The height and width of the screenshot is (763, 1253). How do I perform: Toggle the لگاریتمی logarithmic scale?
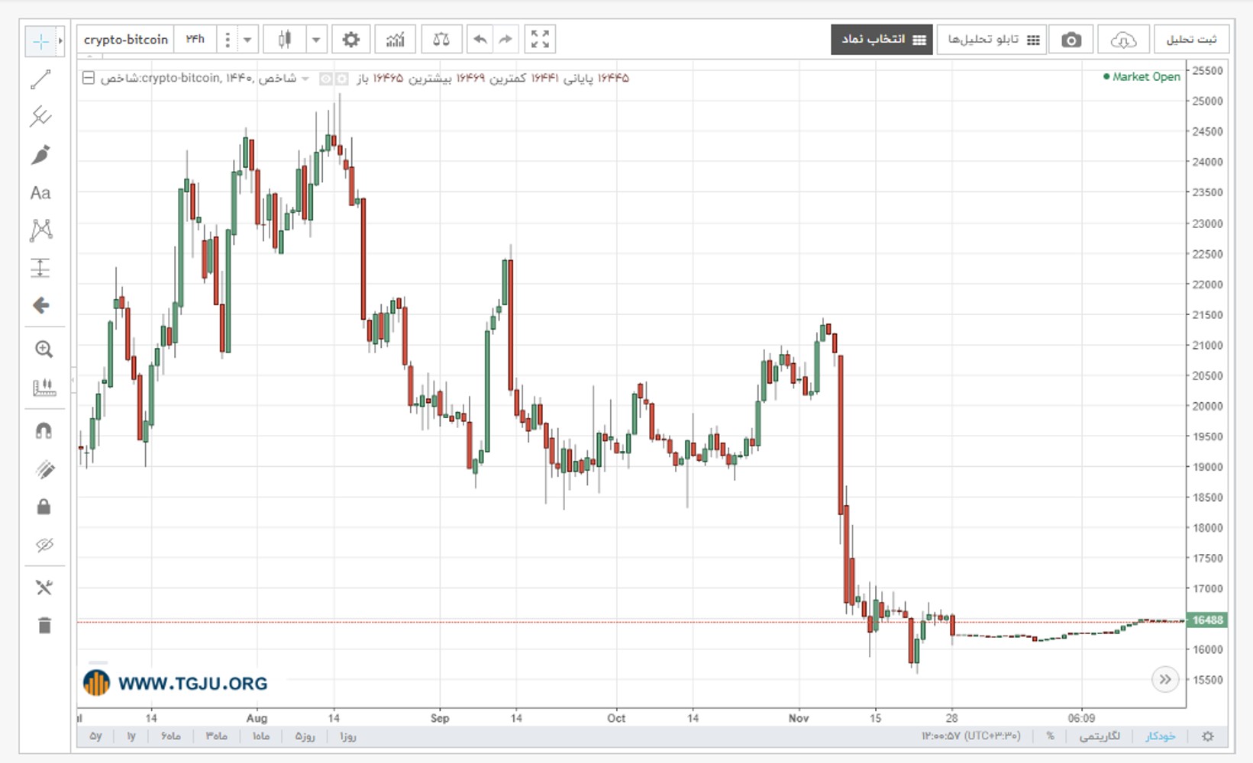(1100, 736)
